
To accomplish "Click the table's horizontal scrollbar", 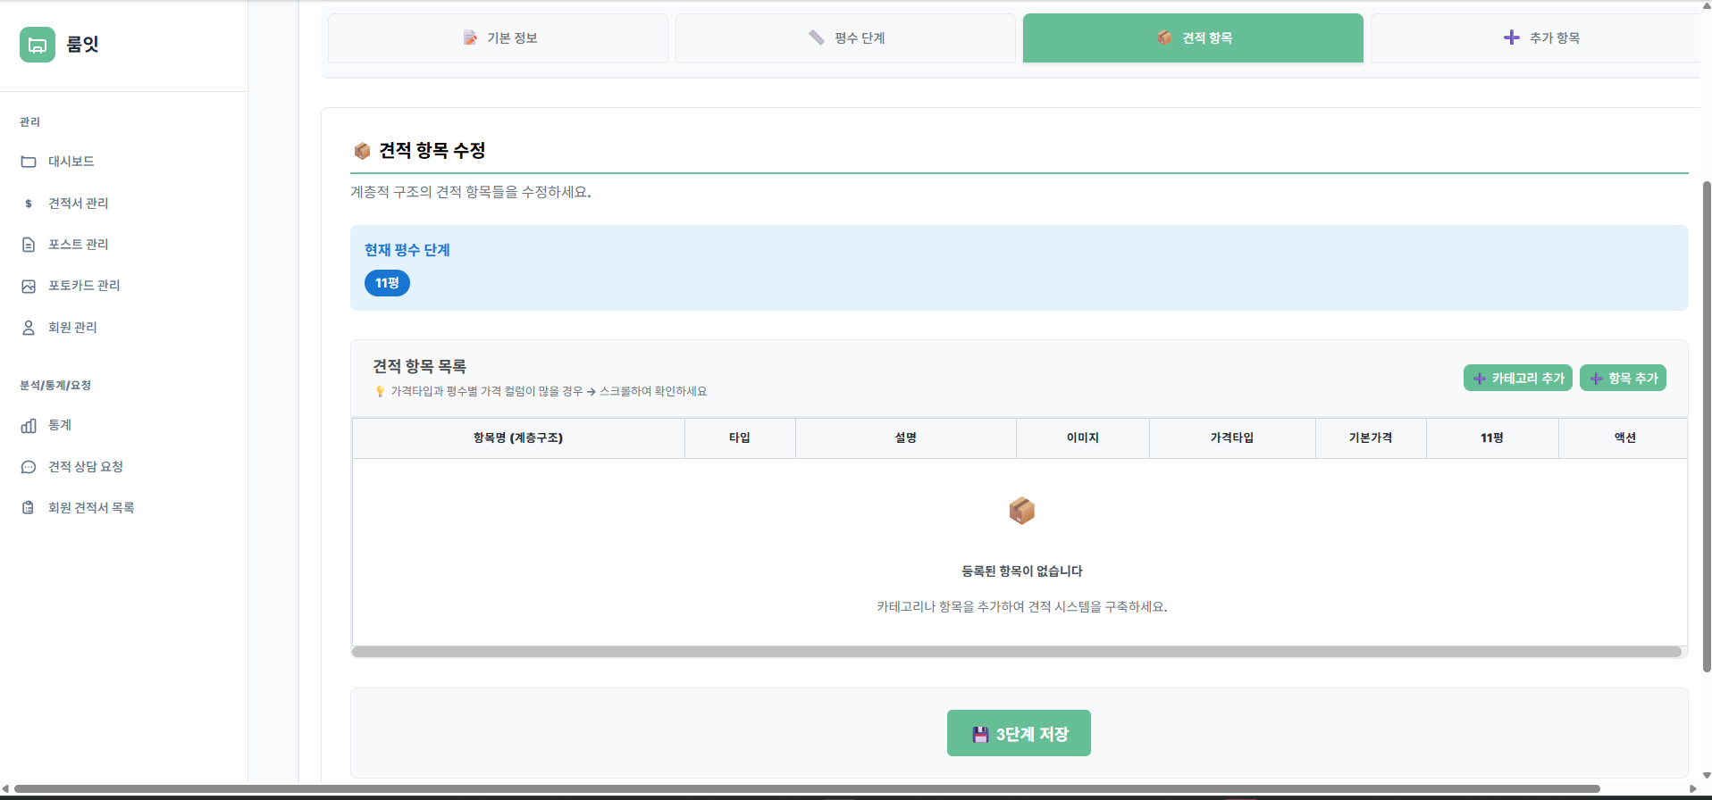I will click(x=1016, y=652).
